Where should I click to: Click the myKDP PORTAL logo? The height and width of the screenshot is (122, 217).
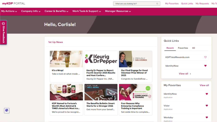(14, 3)
